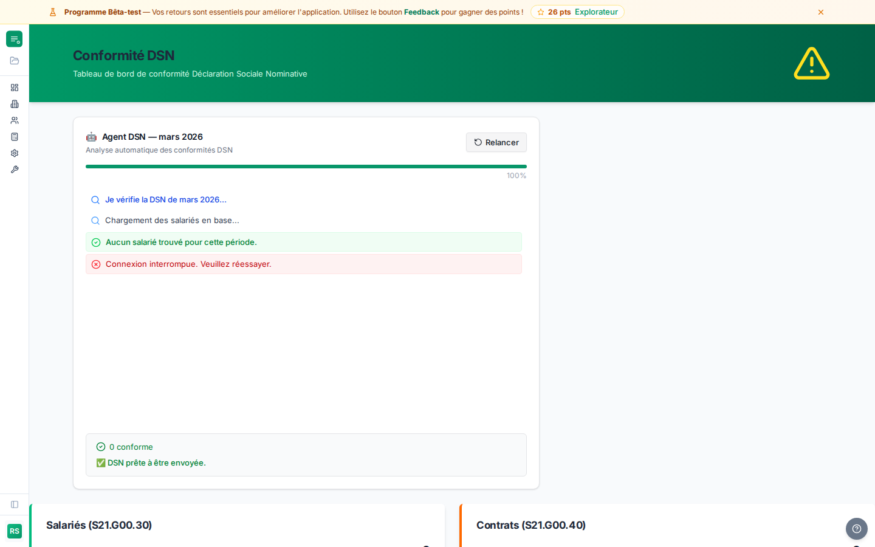The width and height of the screenshot is (875, 547).
Task: Click the Relancer button
Action: pos(496,142)
